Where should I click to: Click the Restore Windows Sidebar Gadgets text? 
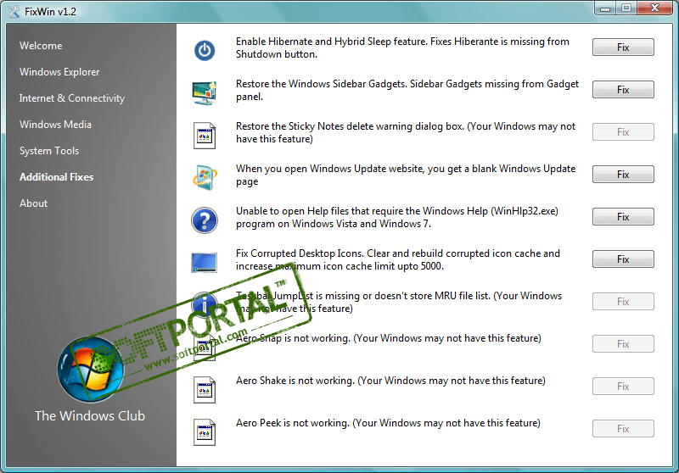(407, 90)
